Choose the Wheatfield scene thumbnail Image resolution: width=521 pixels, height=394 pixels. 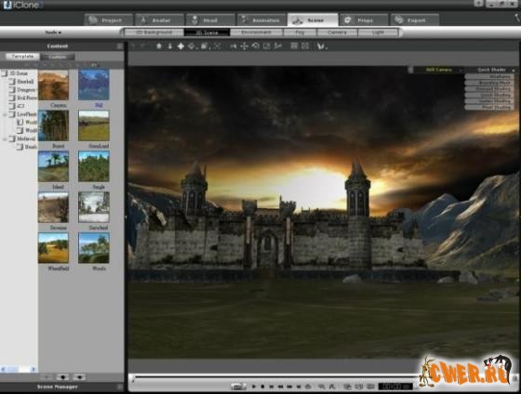[54, 248]
